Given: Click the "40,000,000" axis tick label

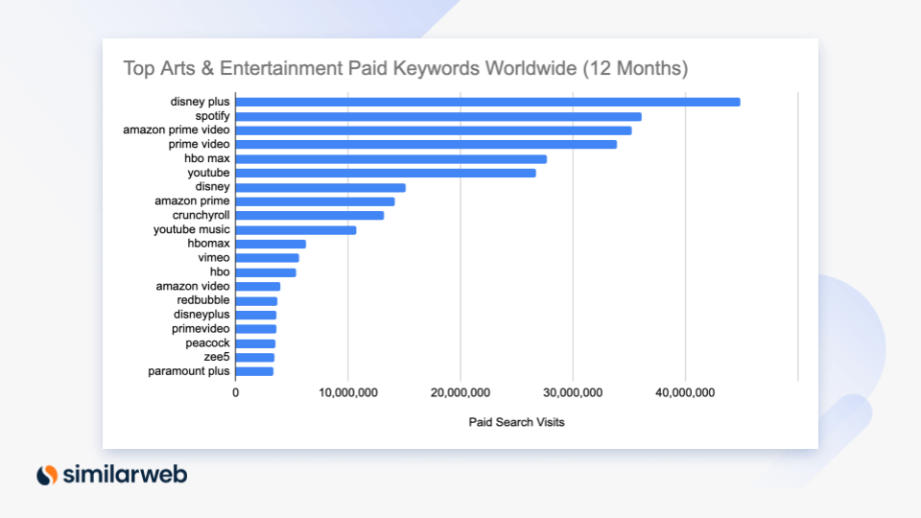Looking at the screenshot, I should pyautogui.click(x=685, y=393).
